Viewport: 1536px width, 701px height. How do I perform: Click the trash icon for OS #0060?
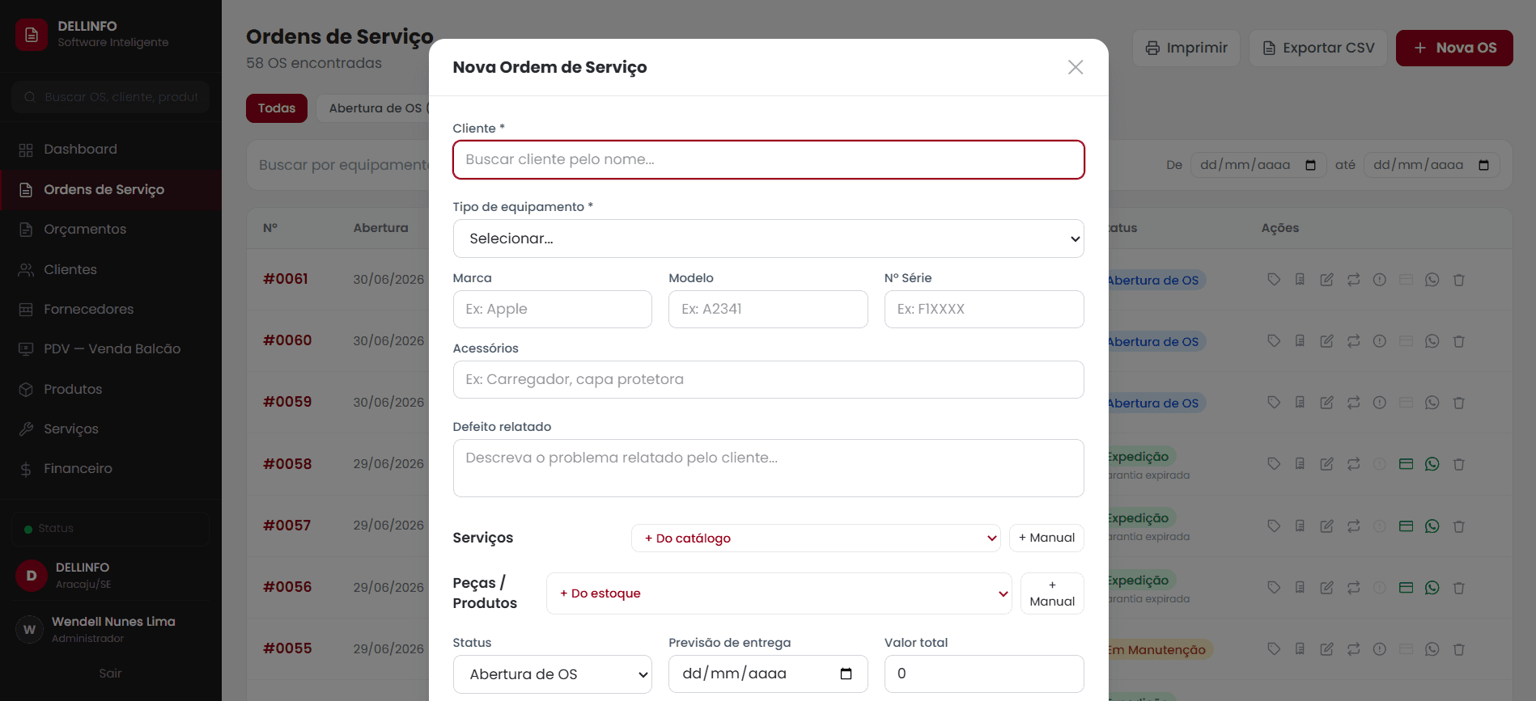[x=1459, y=341]
